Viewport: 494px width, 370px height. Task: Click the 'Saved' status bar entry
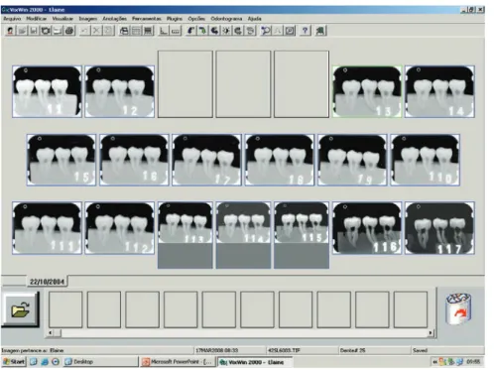[420, 350]
